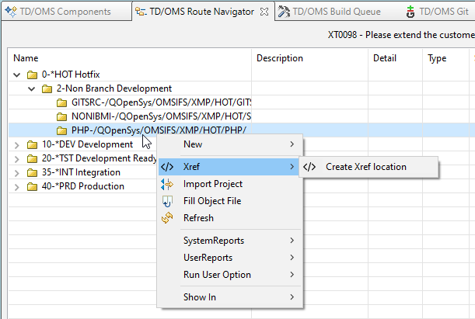Click the Refresh arrows icon
Image resolution: width=475 pixels, height=319 pixels.
(x=167, y=218)
